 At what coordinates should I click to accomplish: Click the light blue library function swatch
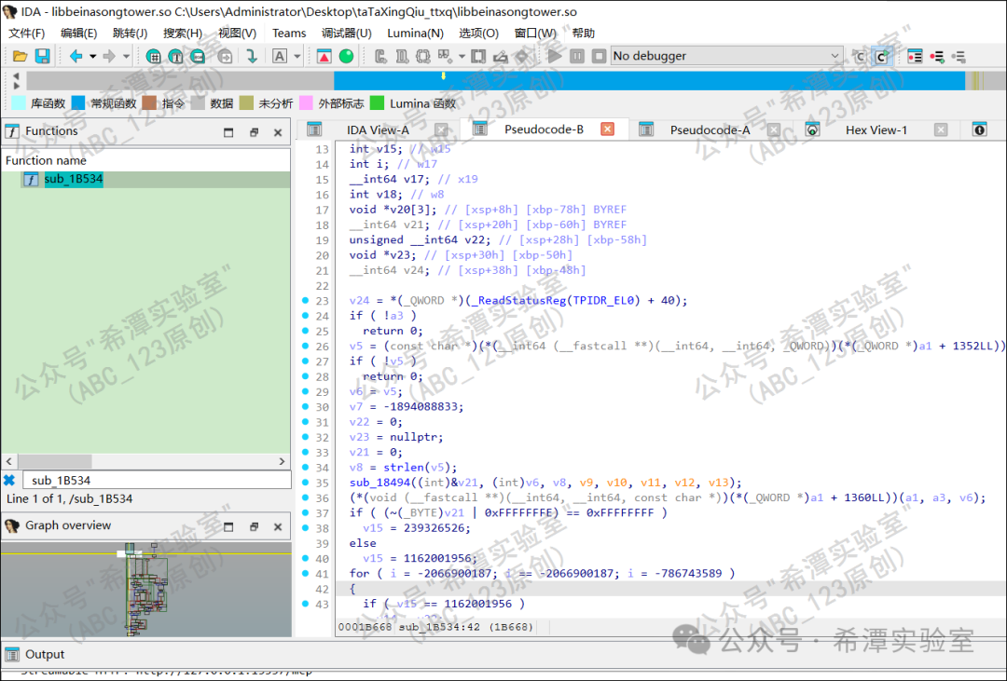tap(17, 103)
